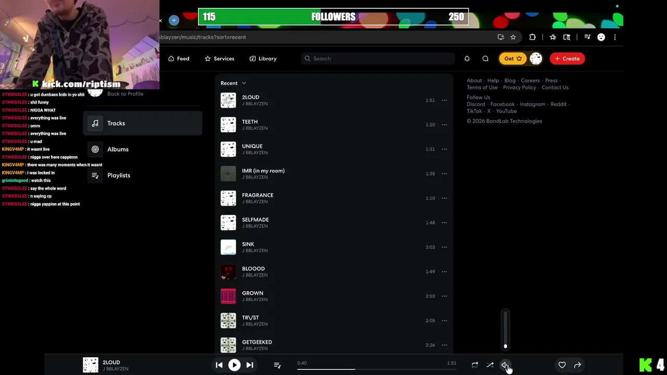Select Tracks in the sidebar
Image resolution: width=667 pixels, height=375 pixels.
(x=142, y=123)
